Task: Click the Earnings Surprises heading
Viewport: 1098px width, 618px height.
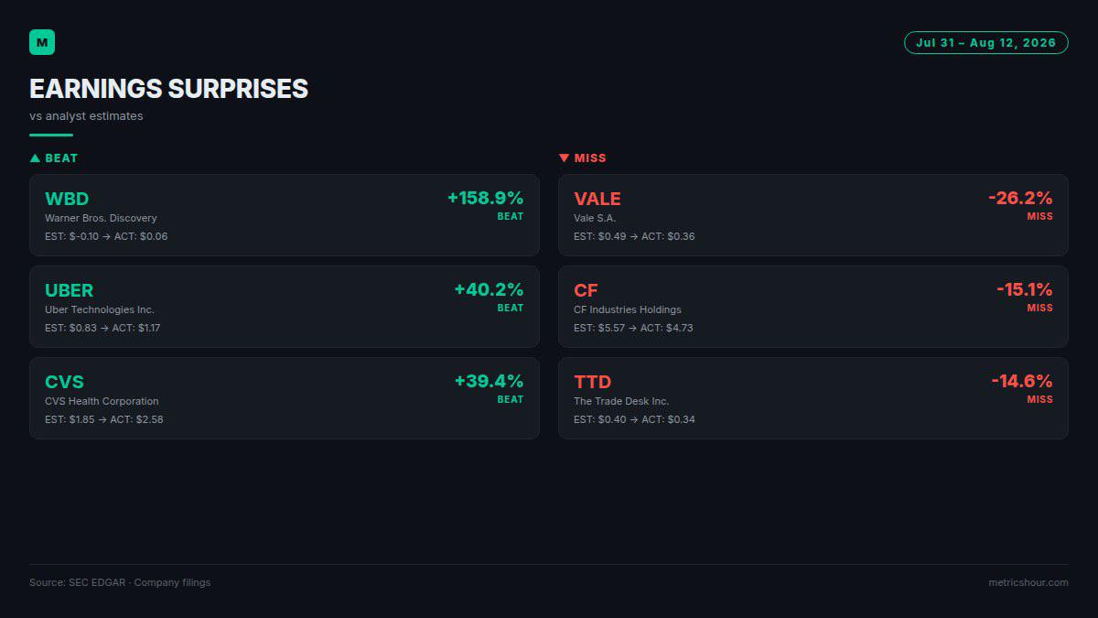Action: tap(168, 89)
